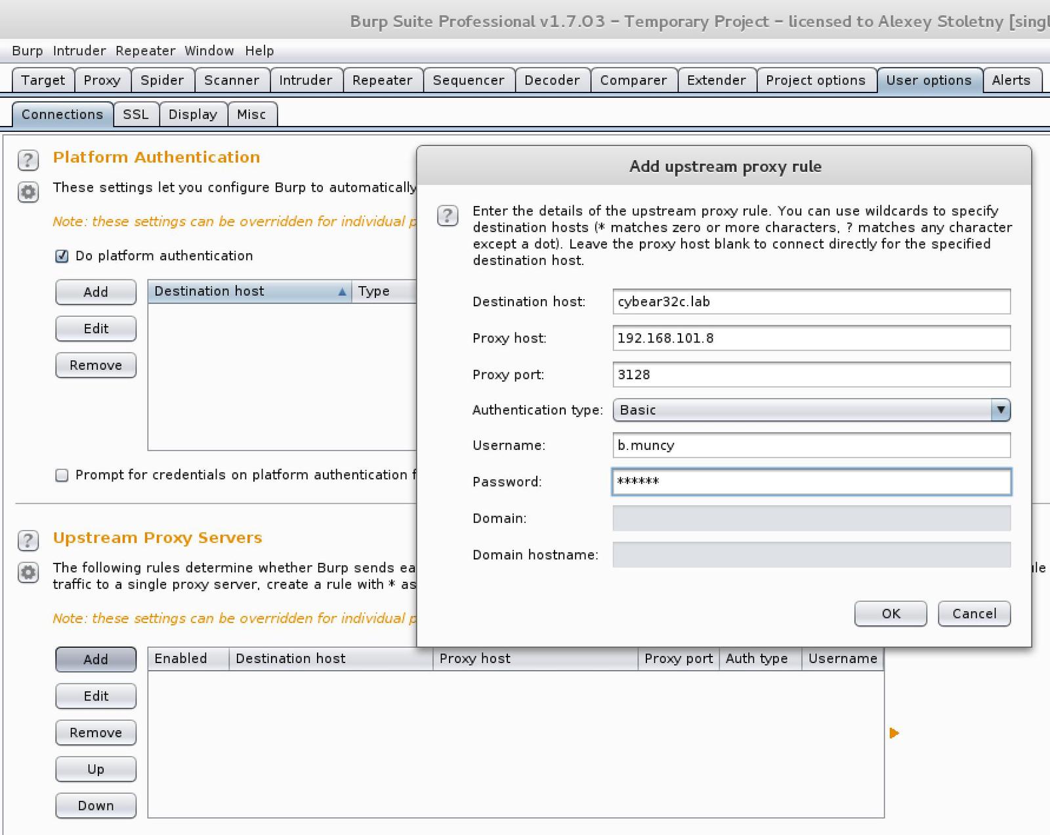Screen dimensions: 1050x835
Task: Sort by Destination host ascending arrow
Action: [x=341, y=292]
